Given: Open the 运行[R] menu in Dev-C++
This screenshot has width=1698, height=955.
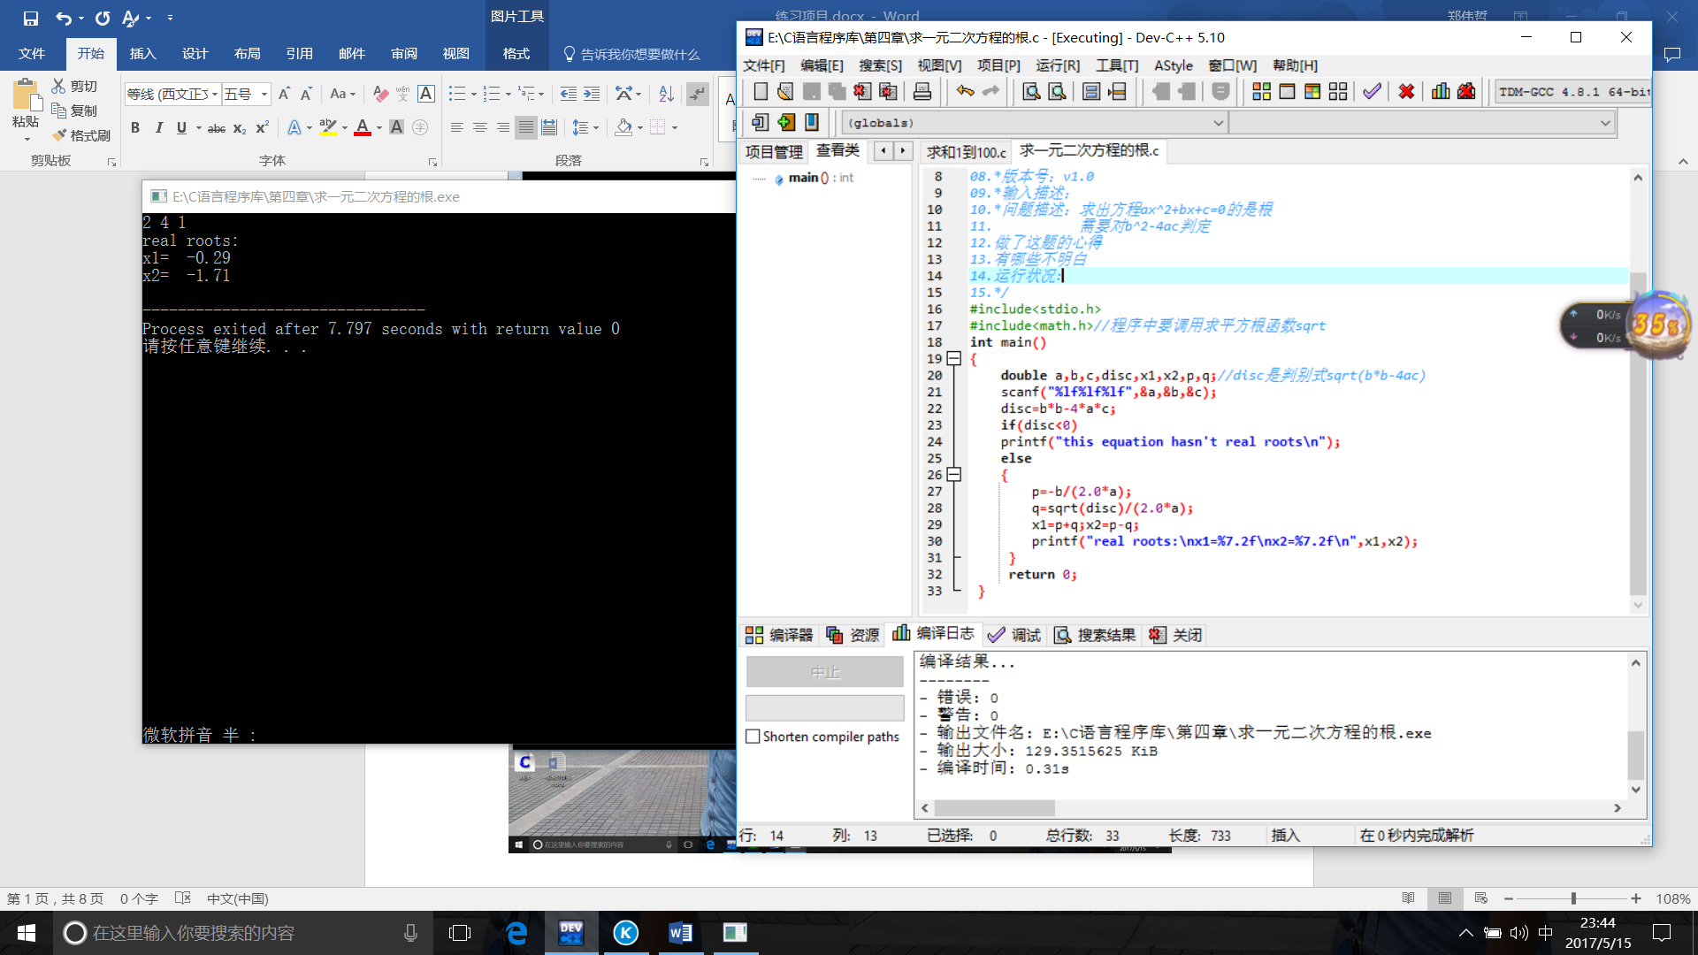Looking at the screenshot, I should click(1057, 65).
